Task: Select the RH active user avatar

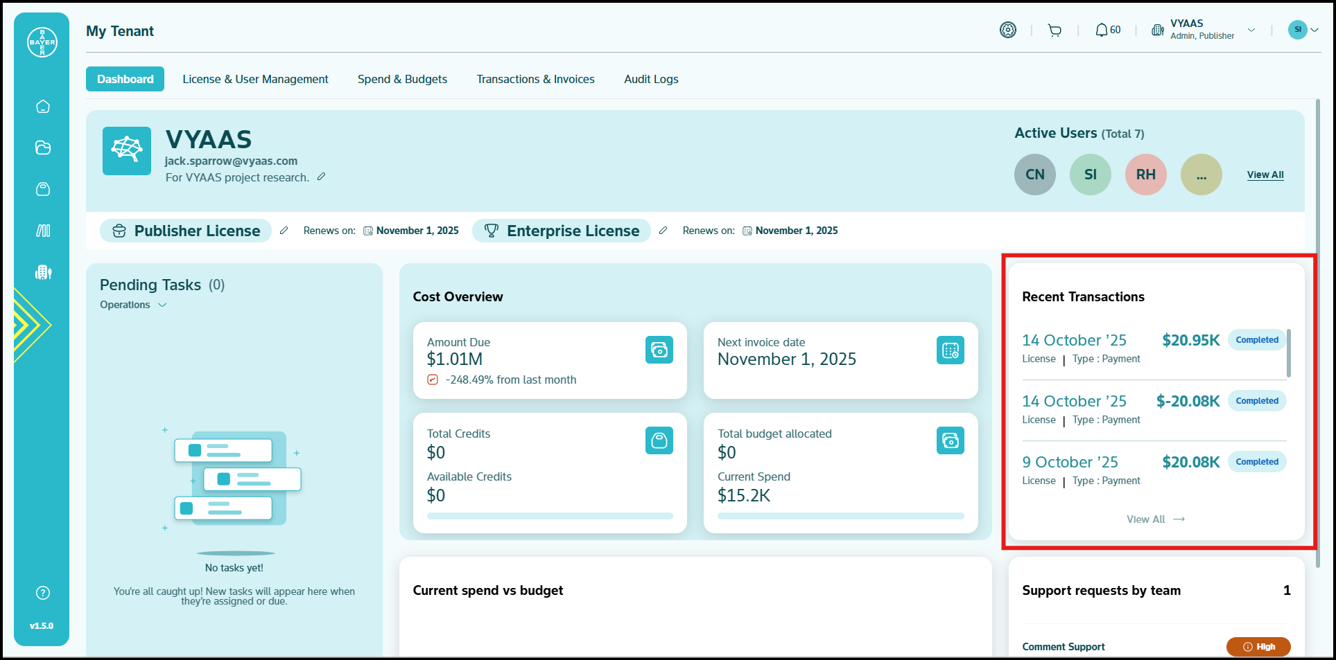Action: point(1145,175)
